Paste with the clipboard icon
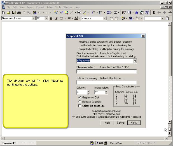This screenshot has height=146, width=173. point(34,13)
